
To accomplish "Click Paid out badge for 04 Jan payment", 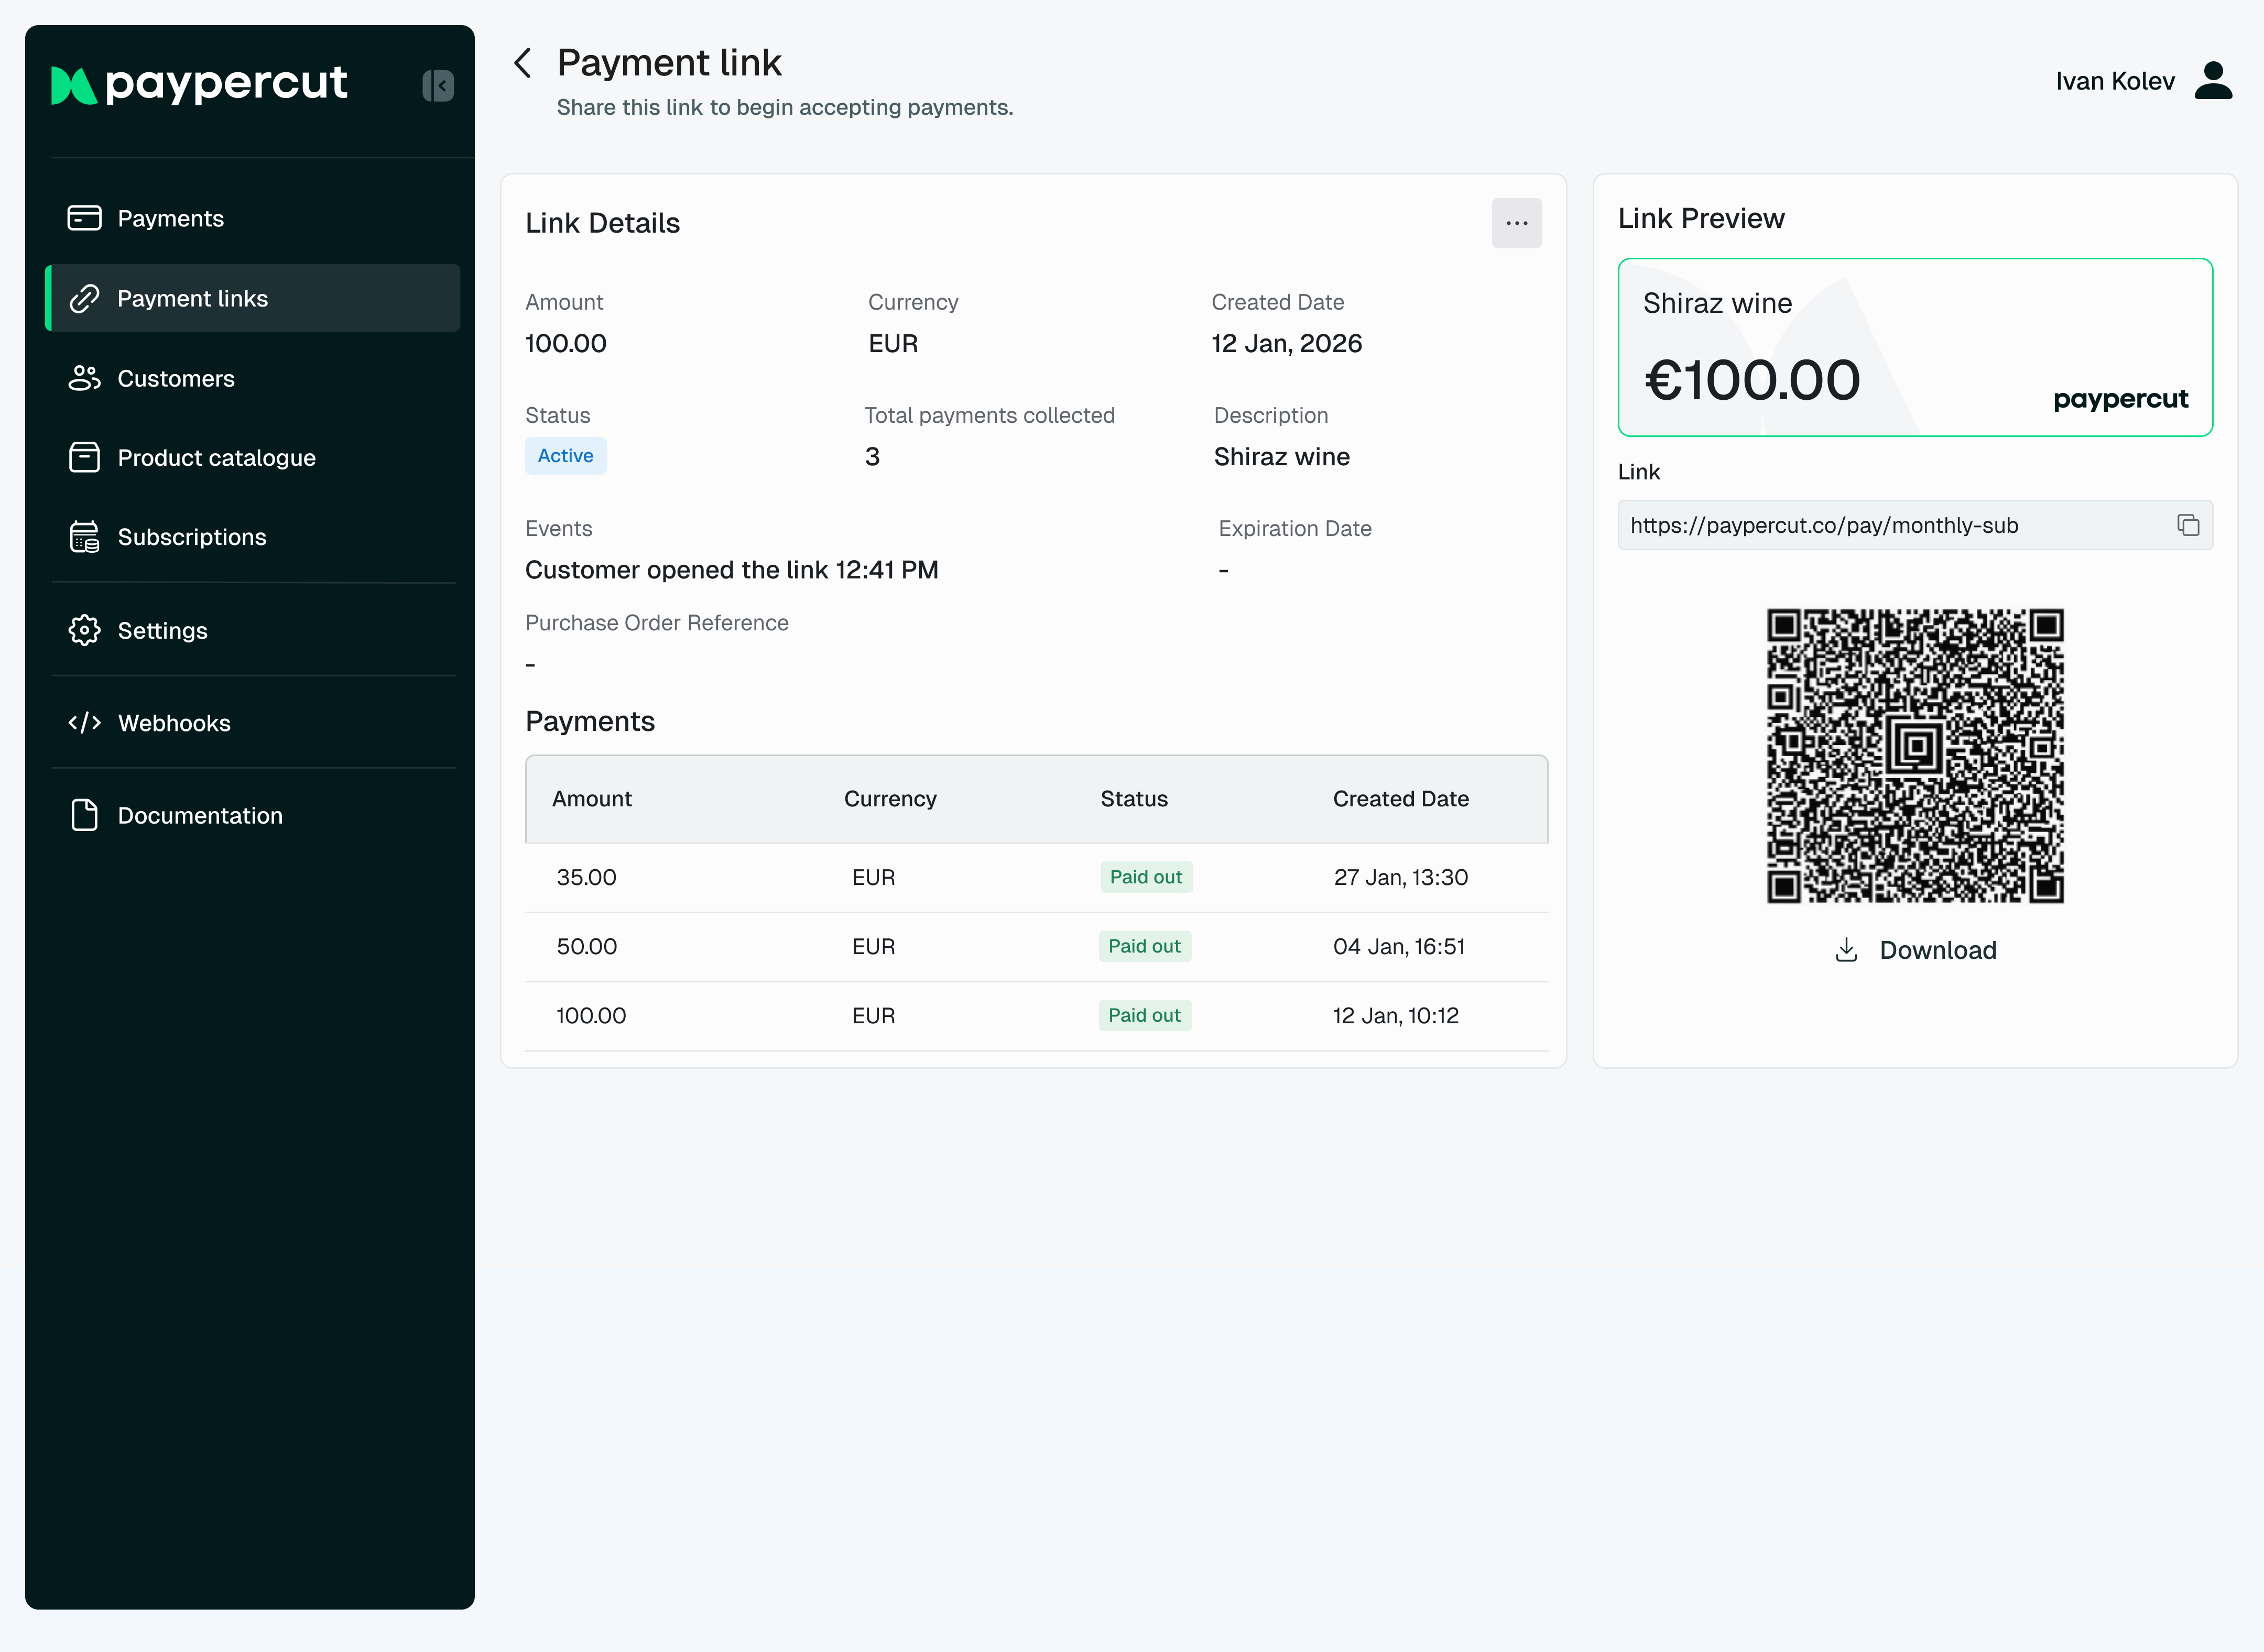I will [1144, 946].
